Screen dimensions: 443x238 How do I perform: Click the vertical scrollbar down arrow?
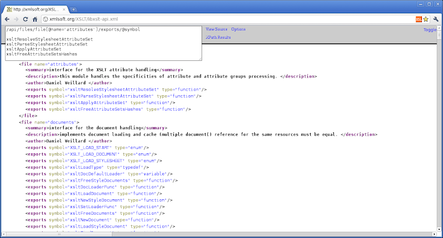(439, 229)
